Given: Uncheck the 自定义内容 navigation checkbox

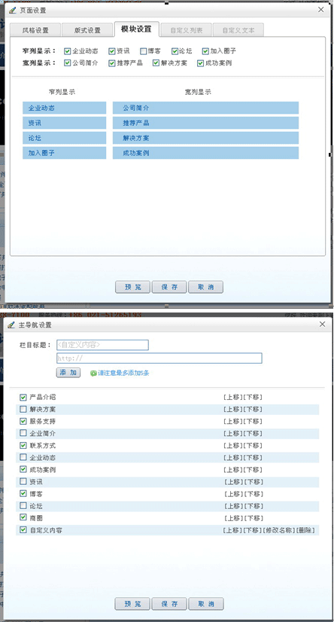Looking at the screenshot, I should coord(23,530).
